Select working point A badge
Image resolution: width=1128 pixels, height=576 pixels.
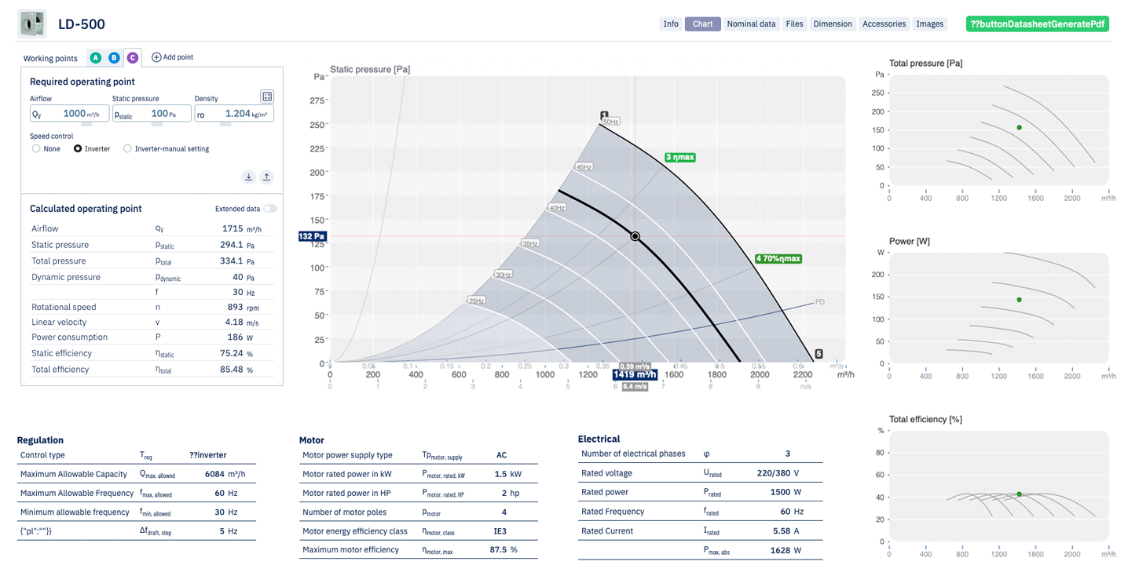[96, 57]
